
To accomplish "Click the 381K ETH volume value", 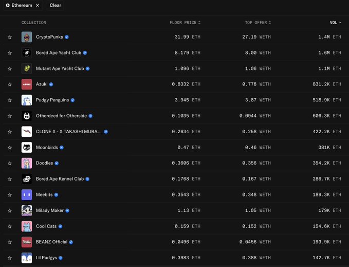I will 329,148.
